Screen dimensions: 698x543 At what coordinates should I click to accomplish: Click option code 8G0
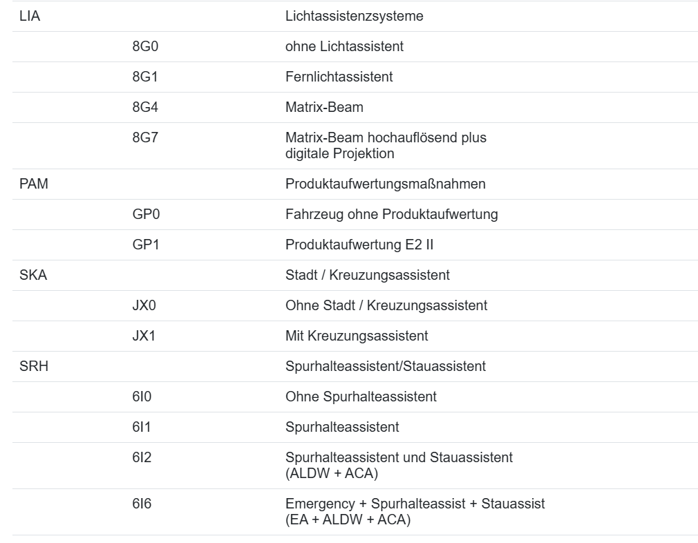pos(145,47)
